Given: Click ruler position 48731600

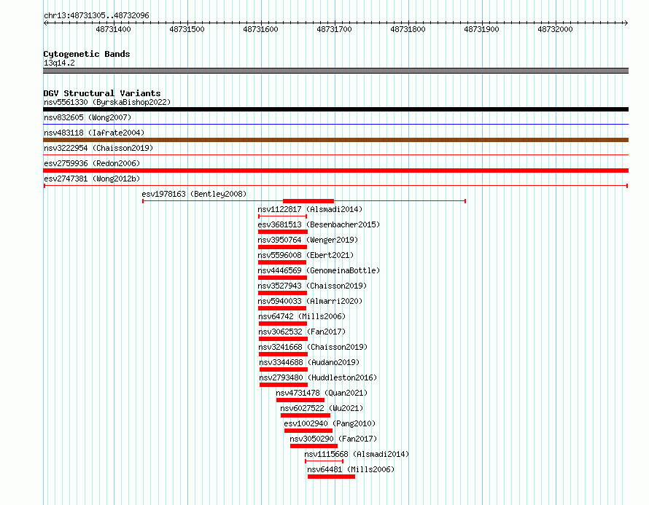Looking at the screenshot, I should point(261,29).
